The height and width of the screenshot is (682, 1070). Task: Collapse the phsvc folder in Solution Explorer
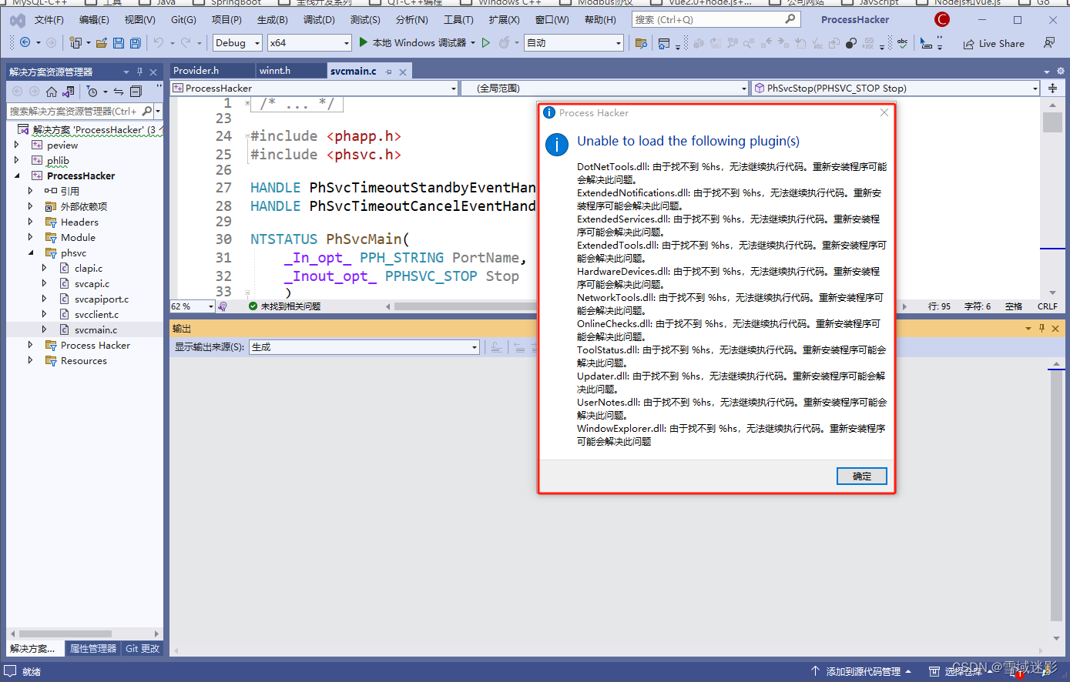pyautogui.click(x=32, y=252)
